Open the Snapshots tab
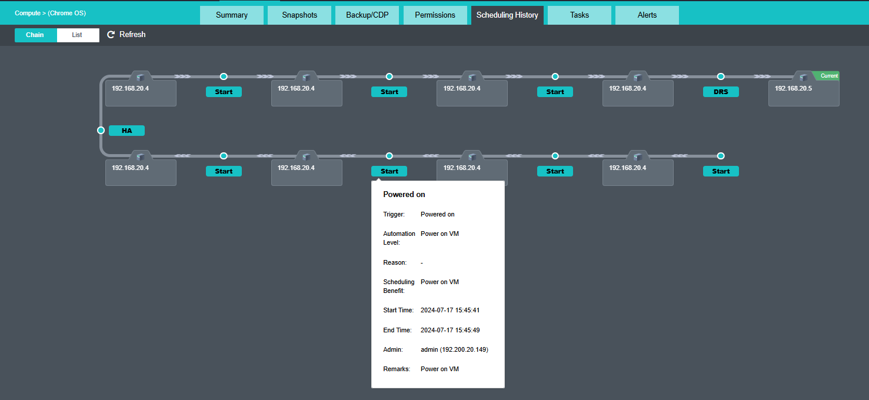Image resolution: width=869 pixels, height=400 pixels. coord(299,15)
